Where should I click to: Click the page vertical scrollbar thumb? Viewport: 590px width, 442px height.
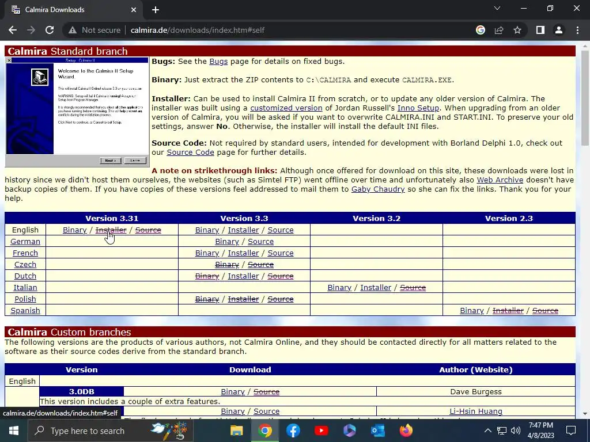click(585, 98)
